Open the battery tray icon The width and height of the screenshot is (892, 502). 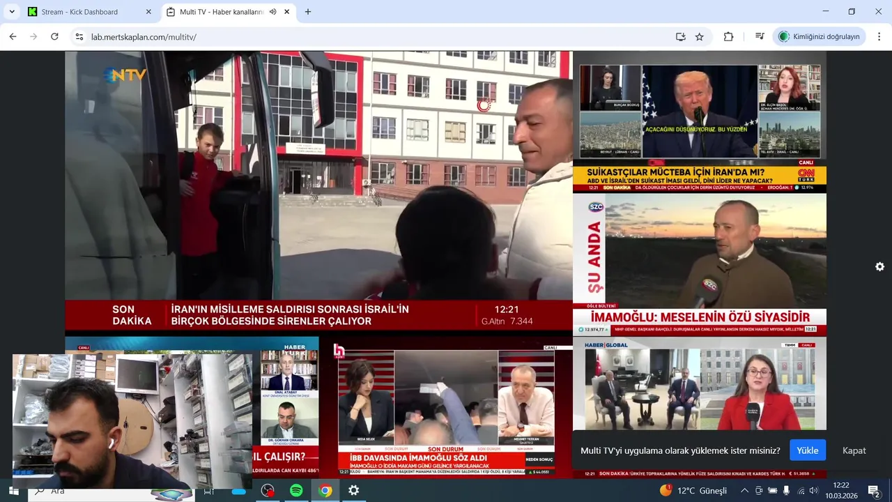(x=772, y=491)
